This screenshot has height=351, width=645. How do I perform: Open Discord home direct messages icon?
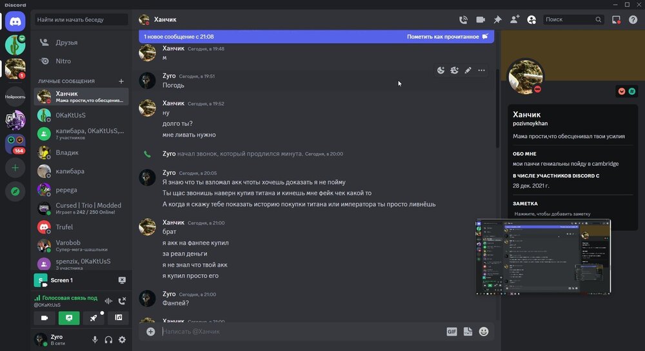[x=15, y=21]
